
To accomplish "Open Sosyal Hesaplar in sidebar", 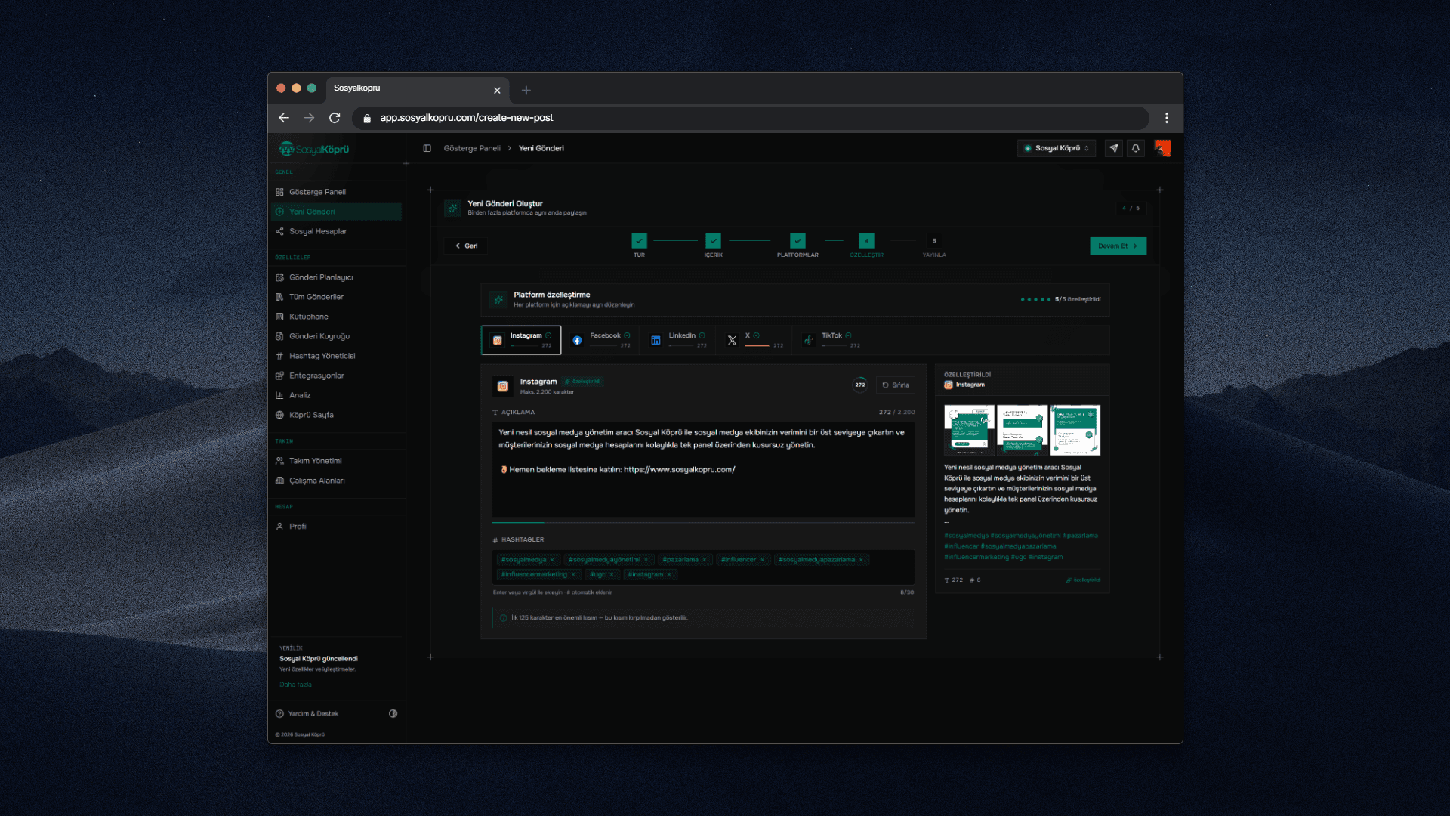I will click(x=337, y=231).
